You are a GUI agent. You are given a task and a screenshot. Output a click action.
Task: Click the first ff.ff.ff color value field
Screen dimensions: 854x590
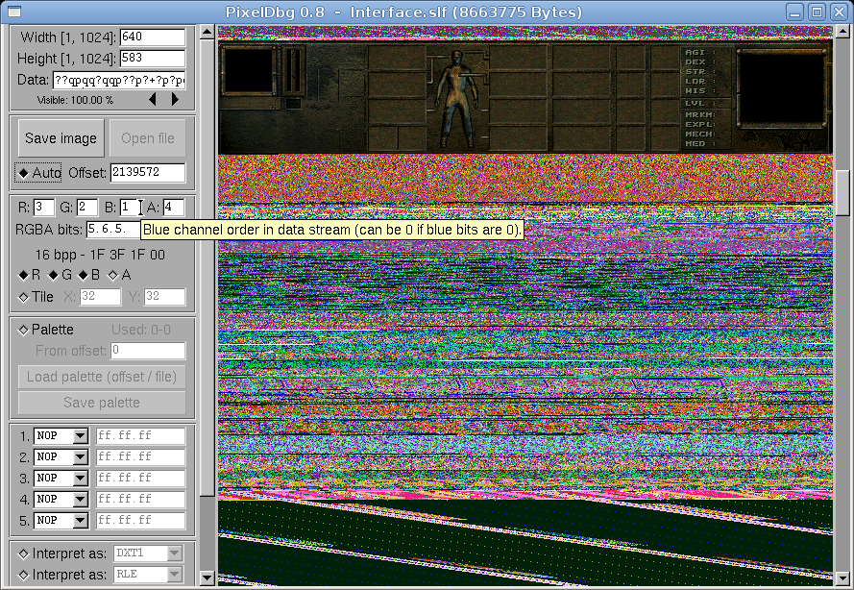click(x=139, y=435)
